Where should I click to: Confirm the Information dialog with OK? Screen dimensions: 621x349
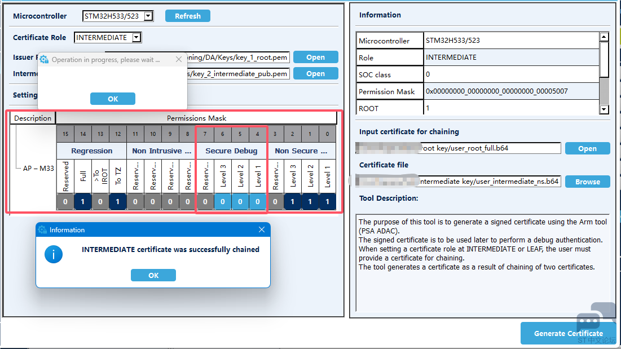153,275
